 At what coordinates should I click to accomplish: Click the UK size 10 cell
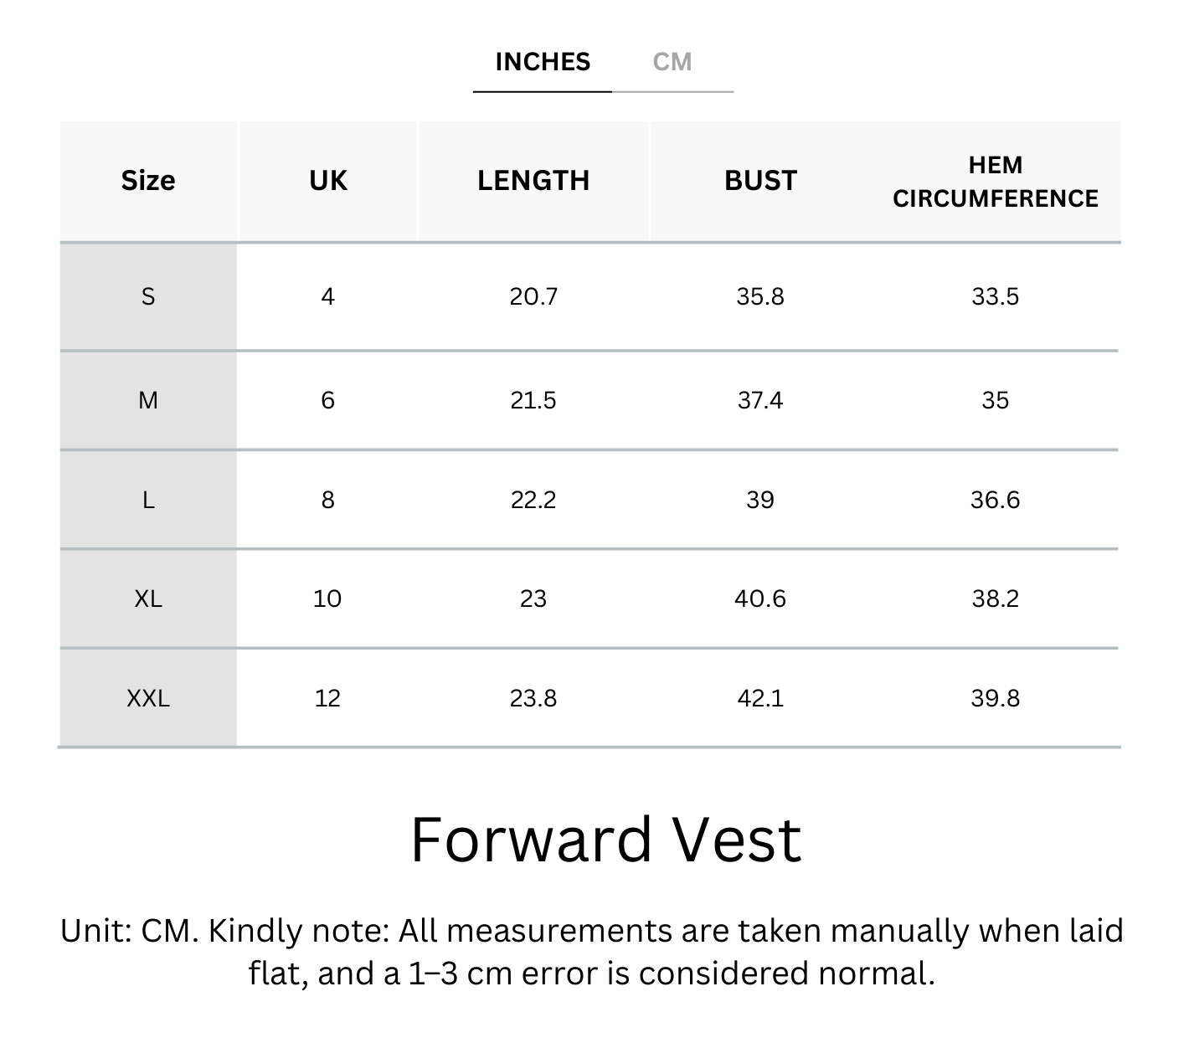(327, 598)
